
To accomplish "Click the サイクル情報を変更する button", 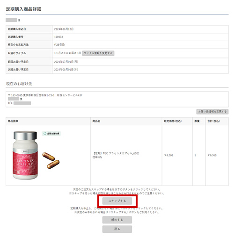I will point(98,53).
